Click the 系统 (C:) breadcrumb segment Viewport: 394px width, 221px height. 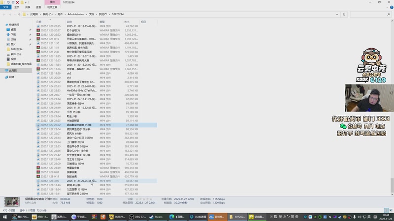pyautogui.click(x=47, y=15)
